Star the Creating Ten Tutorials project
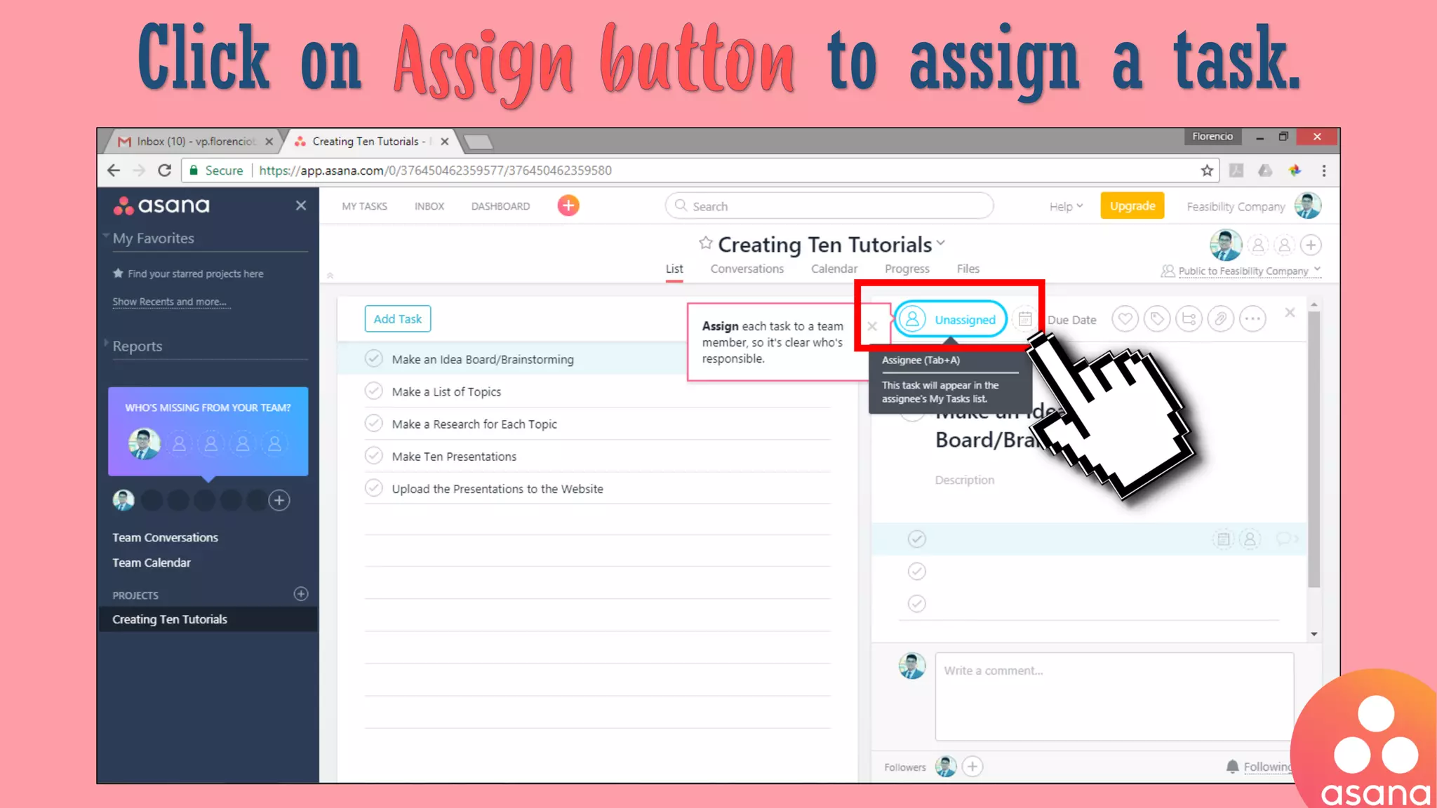1437x808 pixels. pos(705,243)
